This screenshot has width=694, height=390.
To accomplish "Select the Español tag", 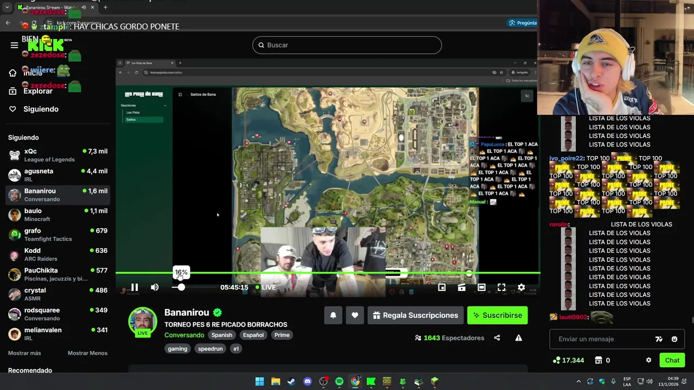I will (253, 335).
